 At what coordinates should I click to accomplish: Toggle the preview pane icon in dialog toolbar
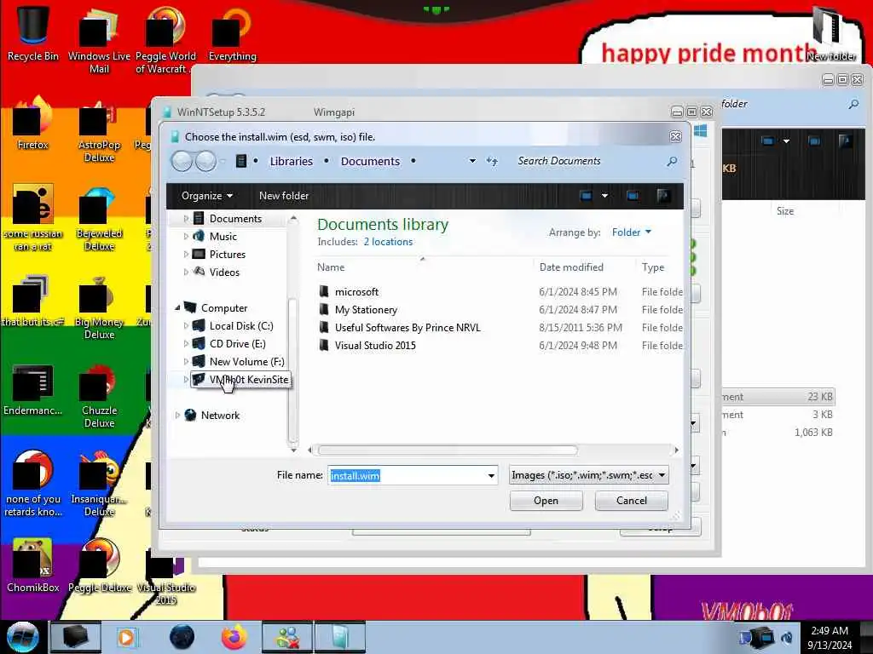tap(633, 196)
